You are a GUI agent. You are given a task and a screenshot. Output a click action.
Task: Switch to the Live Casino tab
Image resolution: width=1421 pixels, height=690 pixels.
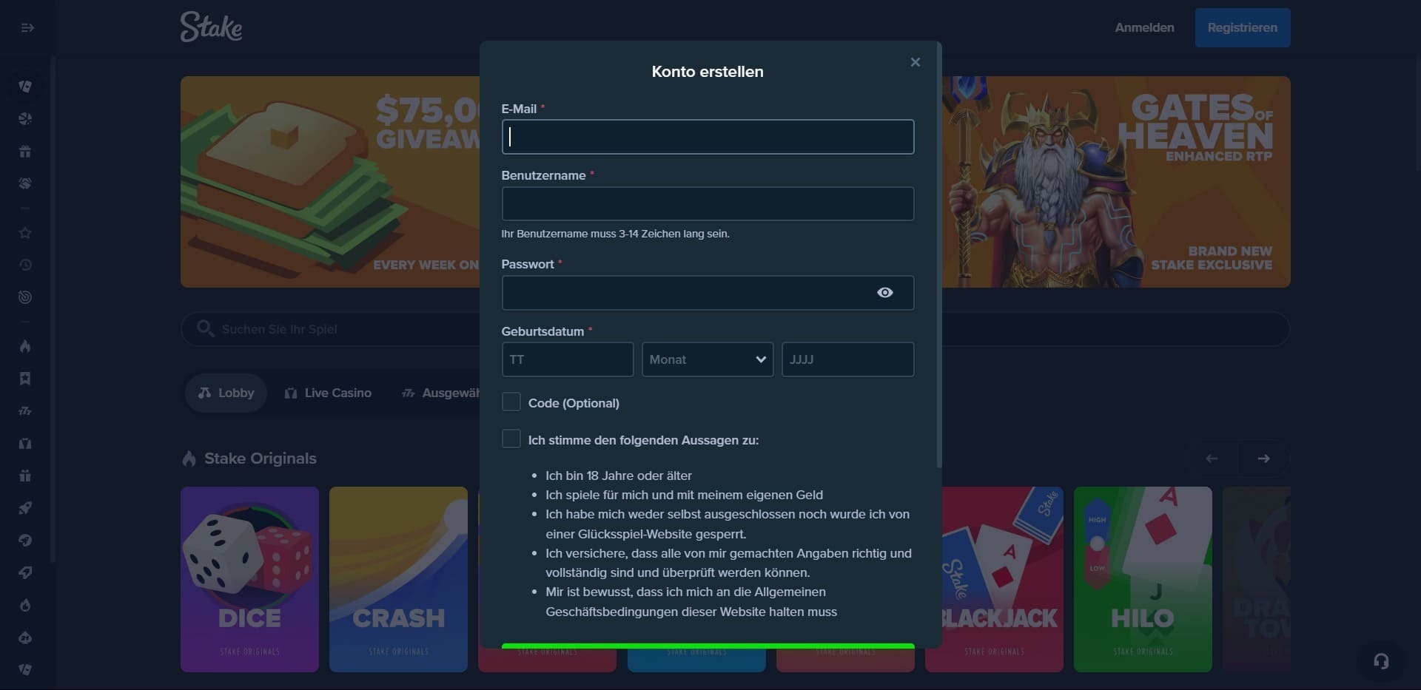click(x=328, y=393)
